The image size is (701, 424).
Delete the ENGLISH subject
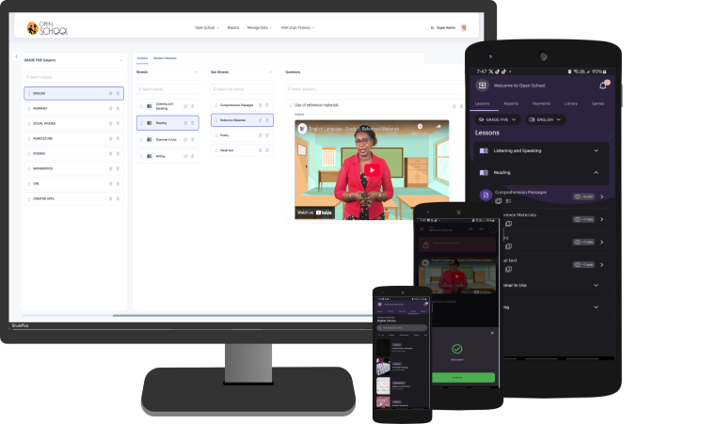118,93
